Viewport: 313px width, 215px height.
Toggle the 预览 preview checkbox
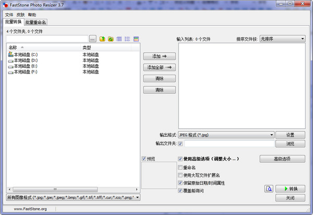pyautogui.click(x=145, y=159)
